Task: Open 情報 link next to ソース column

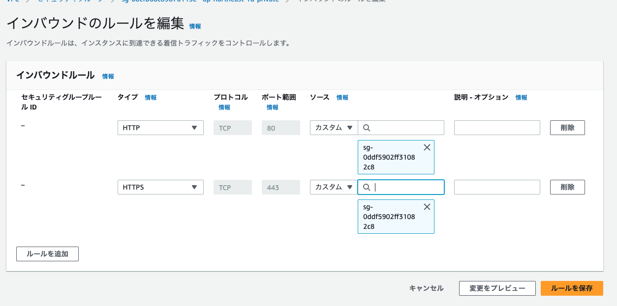Action: [342, 98]
